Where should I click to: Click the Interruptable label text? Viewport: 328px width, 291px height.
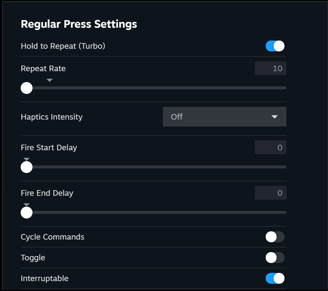[x=45, y=278]
